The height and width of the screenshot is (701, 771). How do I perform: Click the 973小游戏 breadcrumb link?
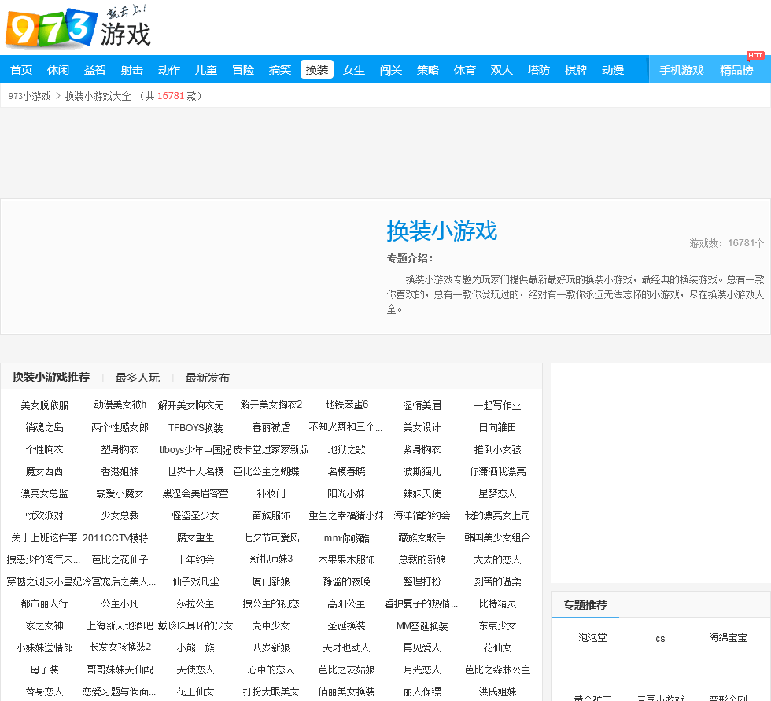pos(29,96)
